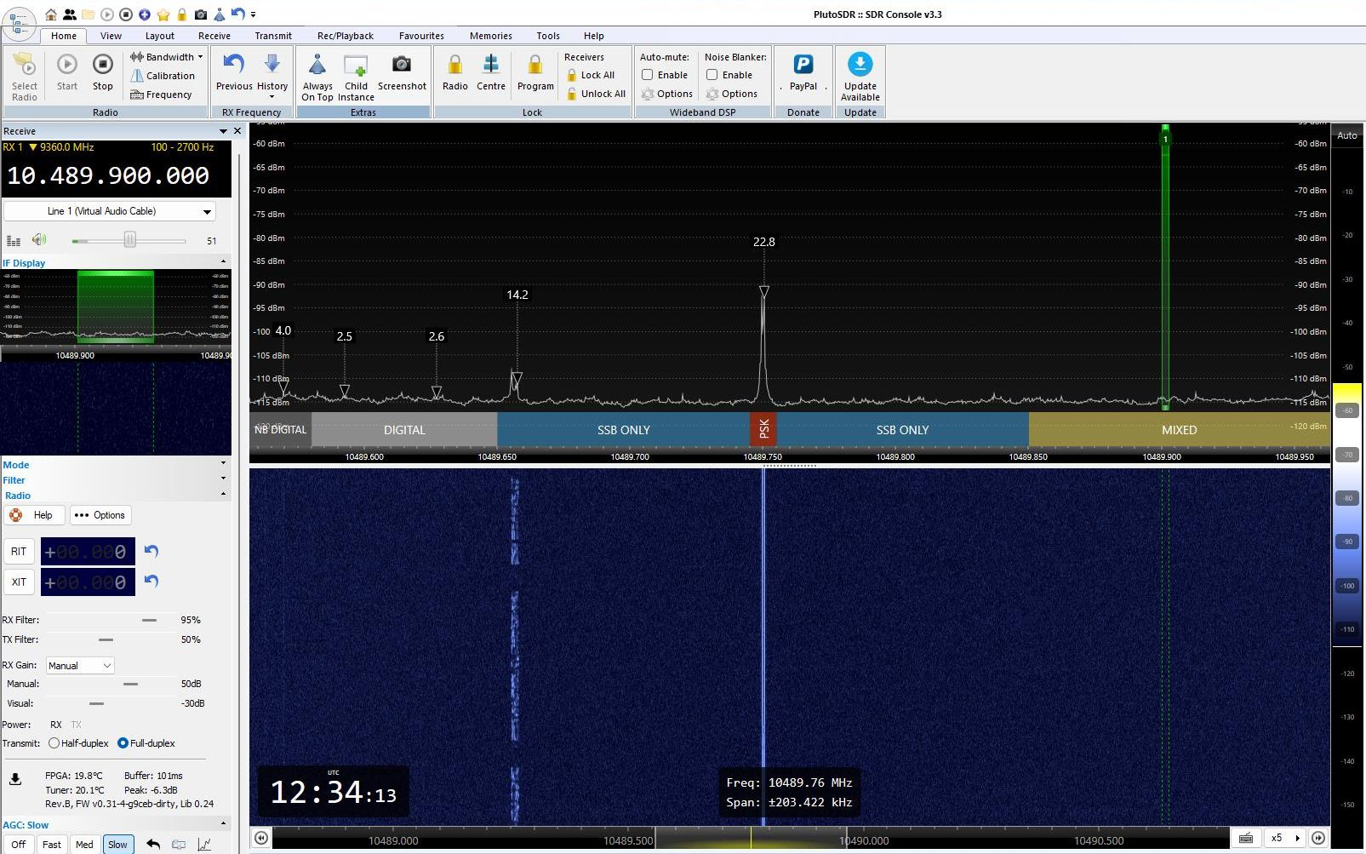The image size is (1366, 854).
Task: Click the PayPal donate icon
Action: click(x=803, y=65)
